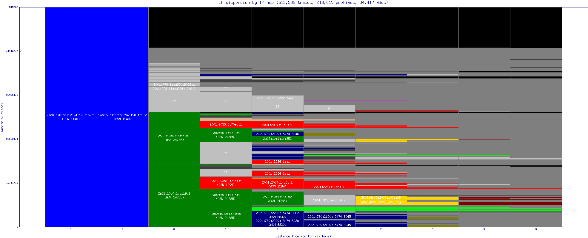This screenshot has width=588, height=238.
Task: Click the green block 2a02:10:0:1::8:10
Action: point(226,216)
